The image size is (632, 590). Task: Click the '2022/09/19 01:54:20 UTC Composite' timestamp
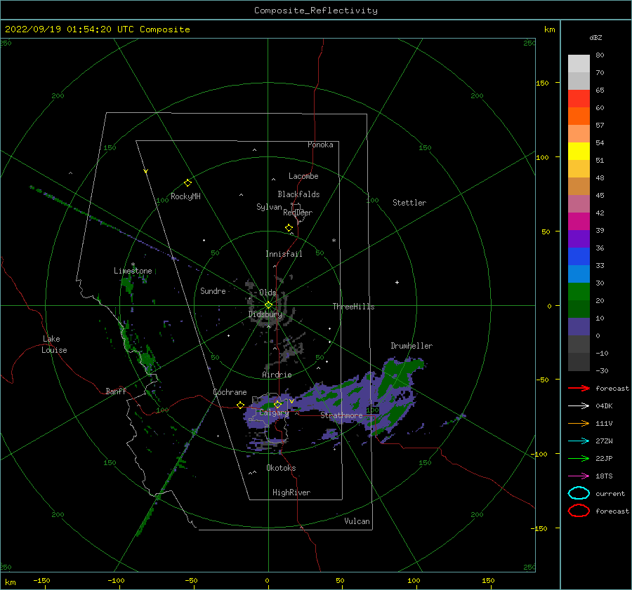[97, 29]
